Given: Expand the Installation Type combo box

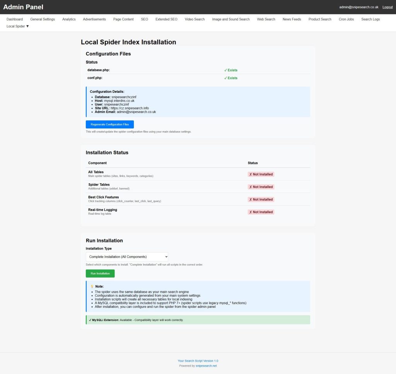Looking at the screenshot, I should pyautogui.click(x=127, y=257).
